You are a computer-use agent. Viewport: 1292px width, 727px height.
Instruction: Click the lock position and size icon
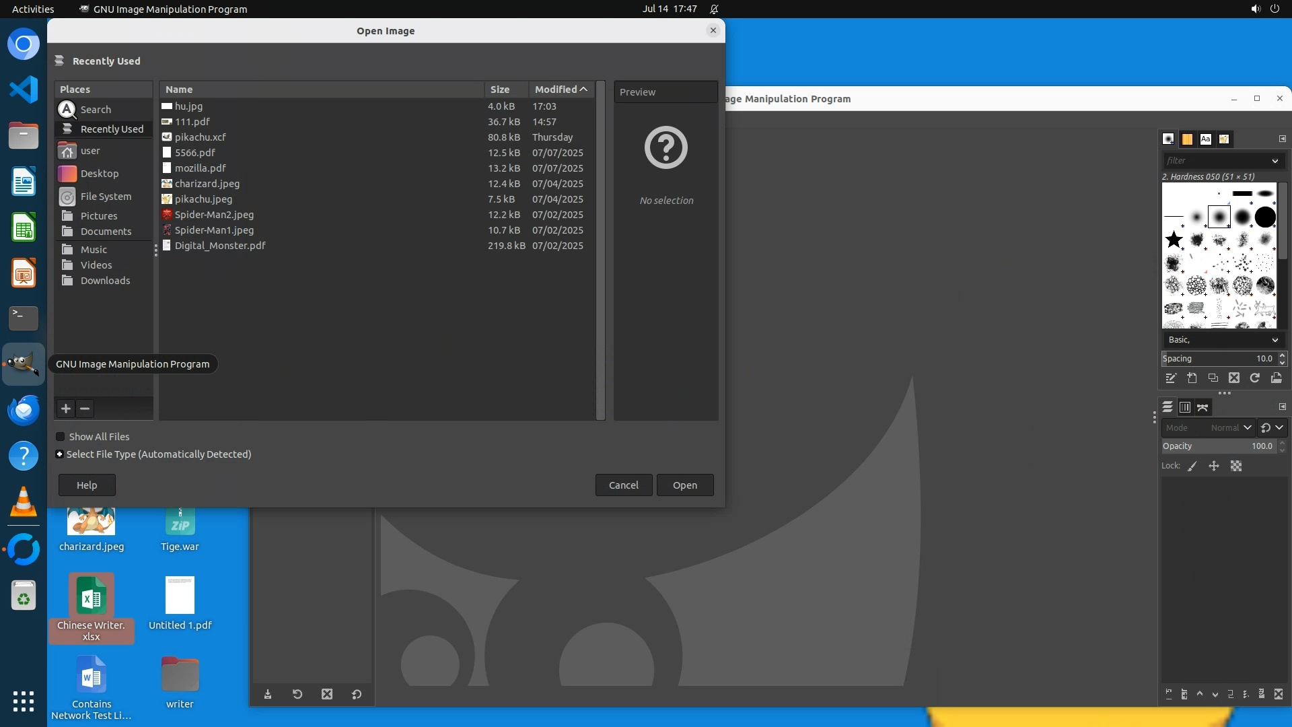tap(1214, 466)
